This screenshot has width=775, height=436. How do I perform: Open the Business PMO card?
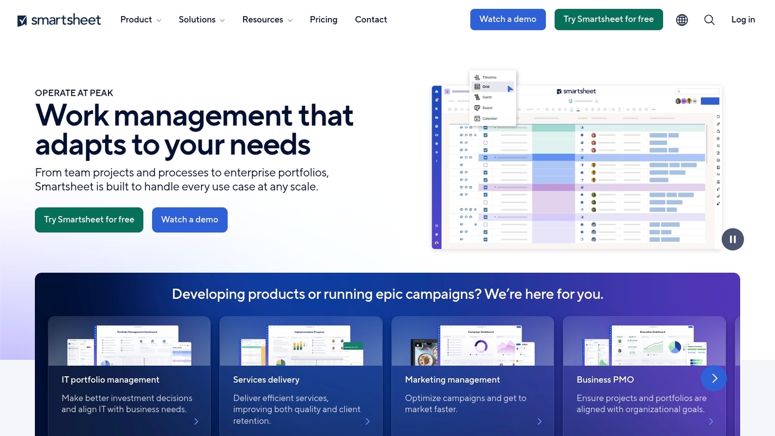coord(644,376)
